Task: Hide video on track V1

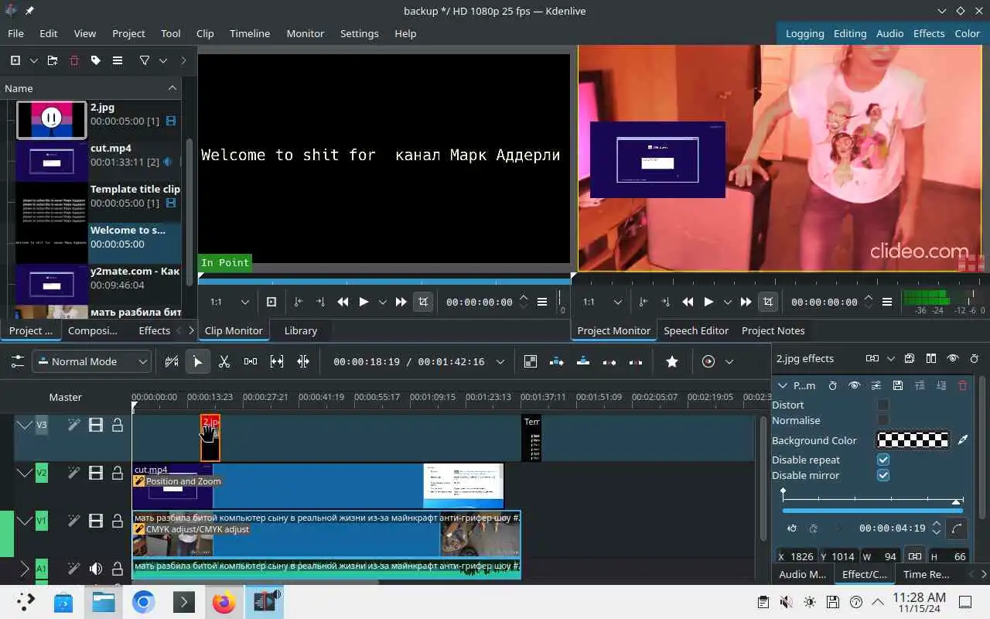Action: point(96,521)
